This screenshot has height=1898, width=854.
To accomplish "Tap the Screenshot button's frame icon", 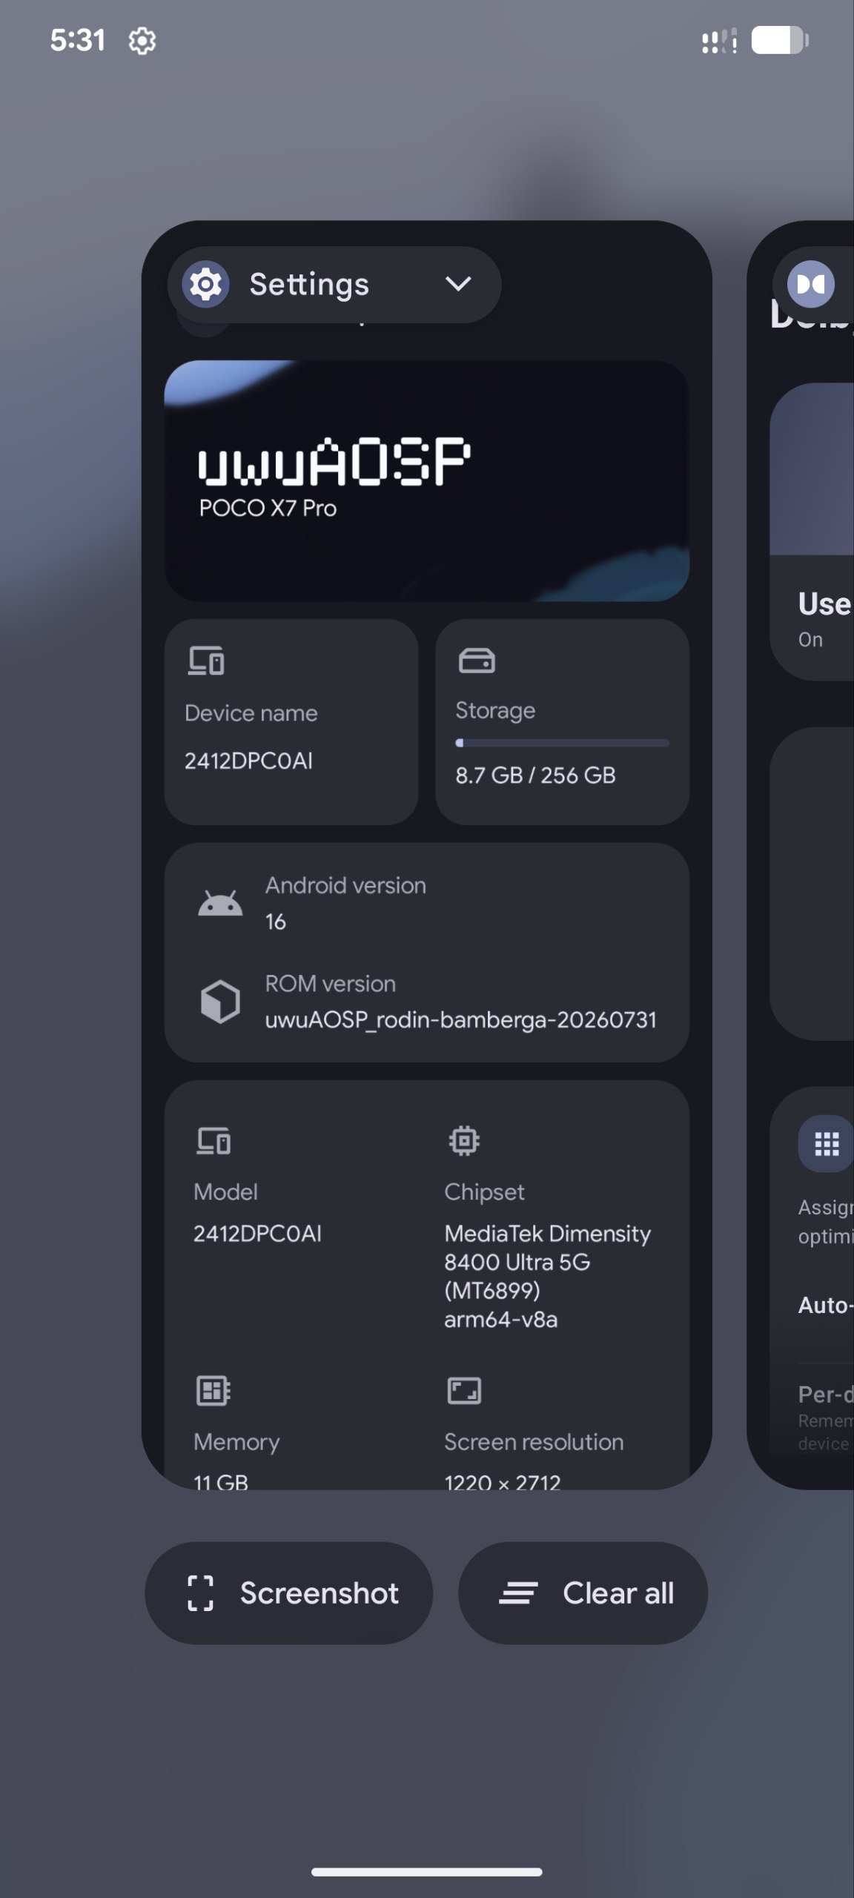I will click(x=201, y=1593).
